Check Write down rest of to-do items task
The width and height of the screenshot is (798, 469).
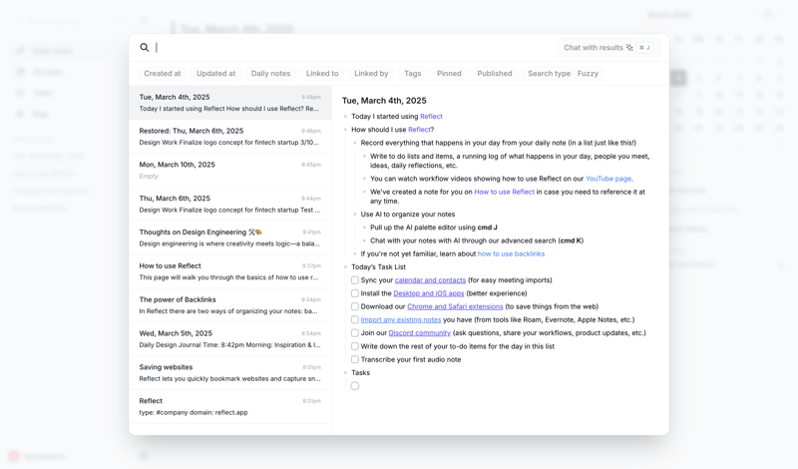[355, 346]
